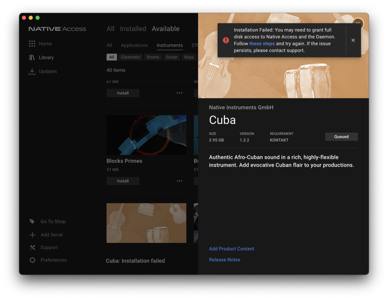Viewport: 388px width, 300px height.
Task: Select the Instruments category tab
Action: coord(170,45)
